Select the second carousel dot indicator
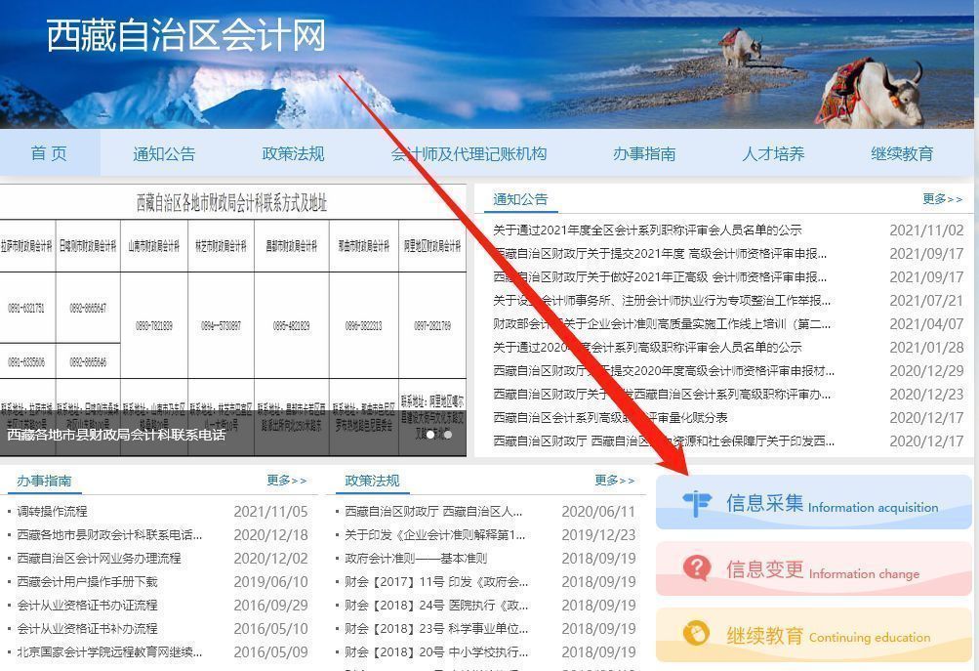This screenshot has width=979, height=671. (x=448, y=435)
